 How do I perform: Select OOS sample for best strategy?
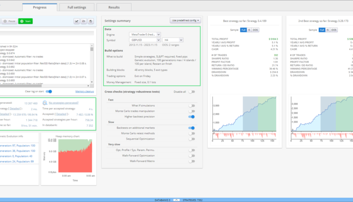click(255, 30)
